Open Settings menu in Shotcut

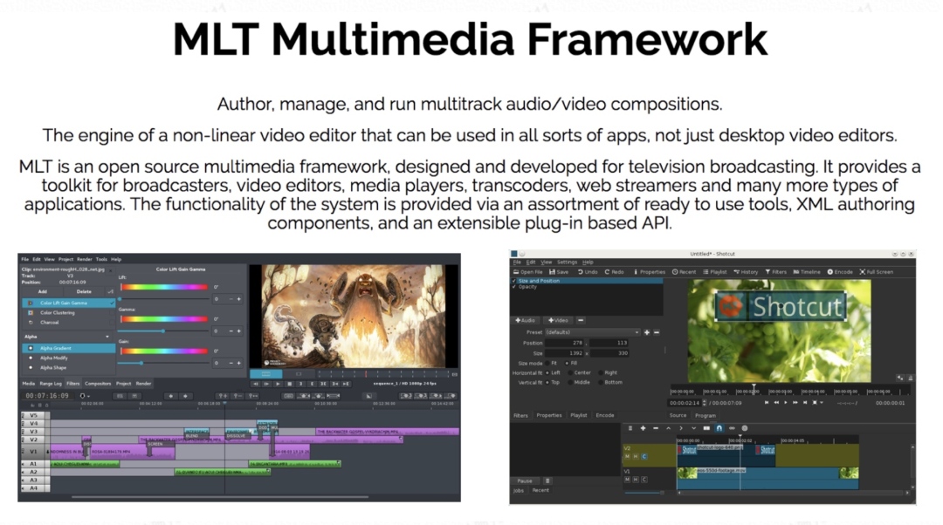[x=567, y=262]
